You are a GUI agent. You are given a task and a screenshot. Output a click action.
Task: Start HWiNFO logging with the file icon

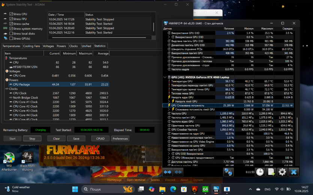pos(271,172)
